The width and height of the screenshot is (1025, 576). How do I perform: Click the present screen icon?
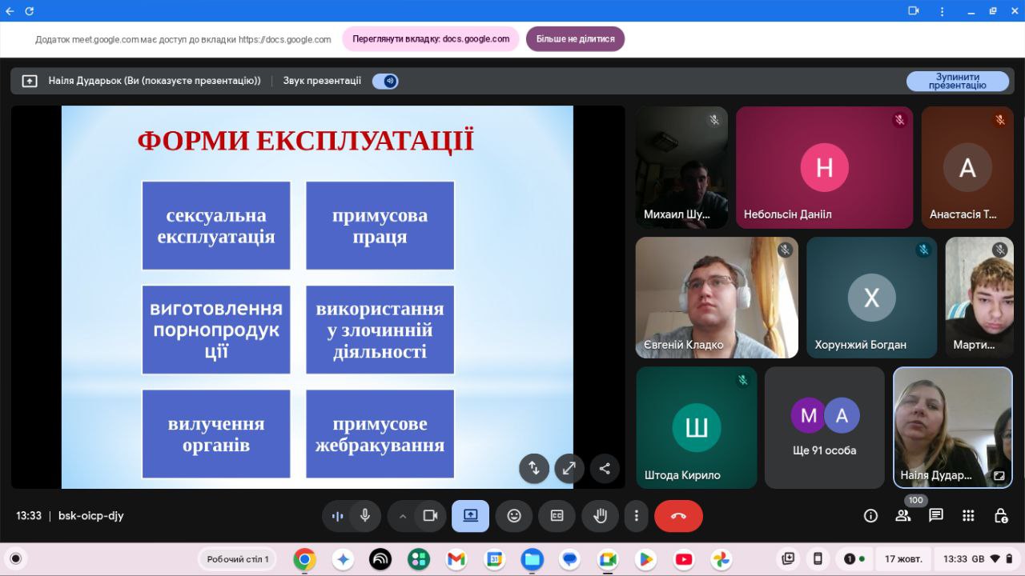470,516
